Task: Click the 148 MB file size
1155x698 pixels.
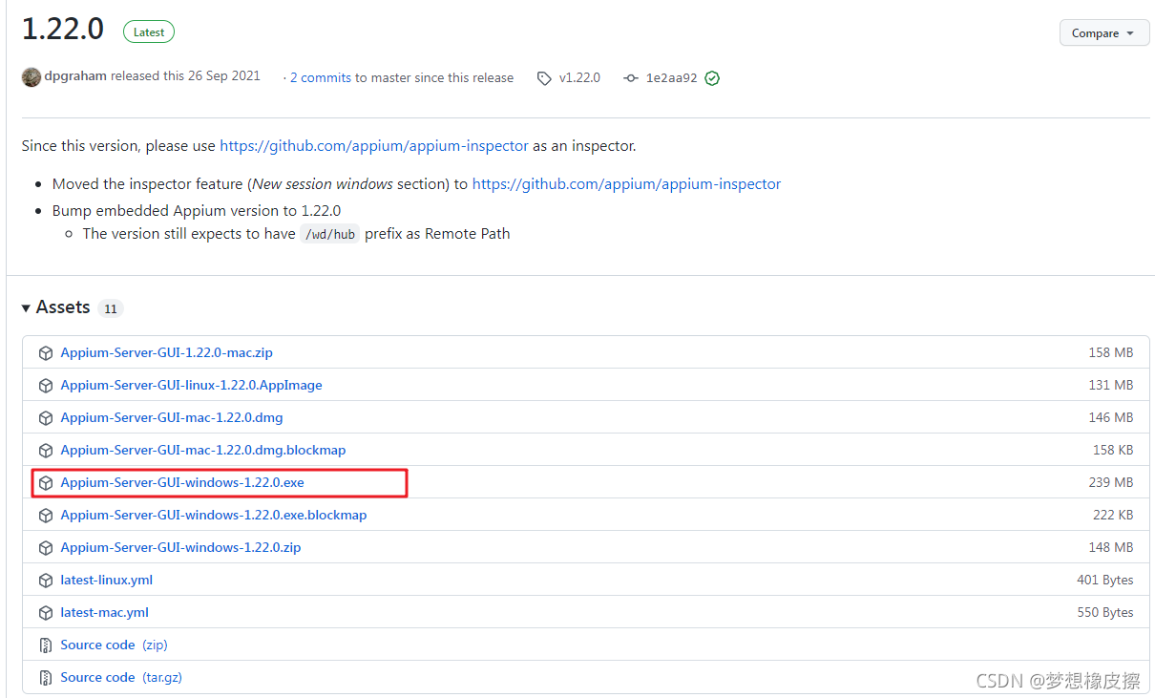Action: tap(1111, 547)
